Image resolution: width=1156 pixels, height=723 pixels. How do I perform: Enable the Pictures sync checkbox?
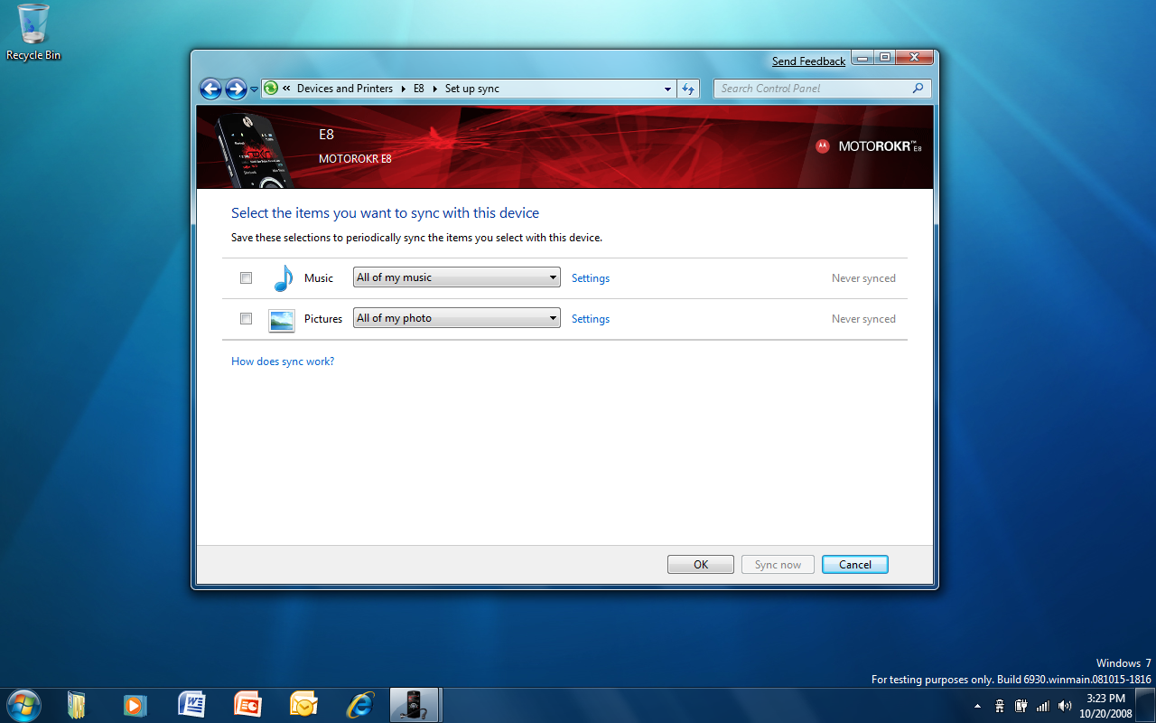[x=246, y=319]
